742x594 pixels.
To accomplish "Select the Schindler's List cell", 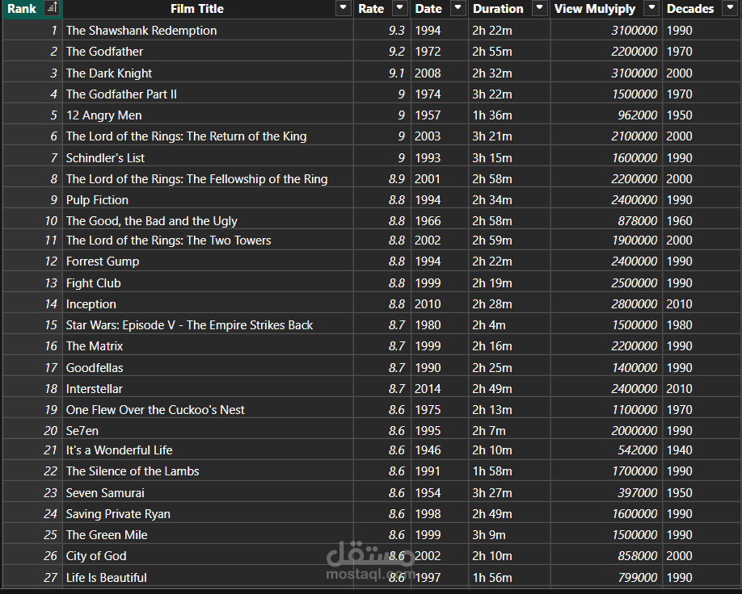I will (209, 157).
